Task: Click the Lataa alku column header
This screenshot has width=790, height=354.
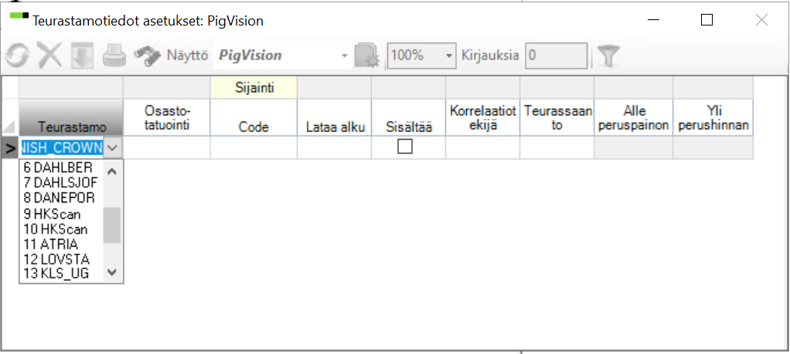Action: coord(335,117)
